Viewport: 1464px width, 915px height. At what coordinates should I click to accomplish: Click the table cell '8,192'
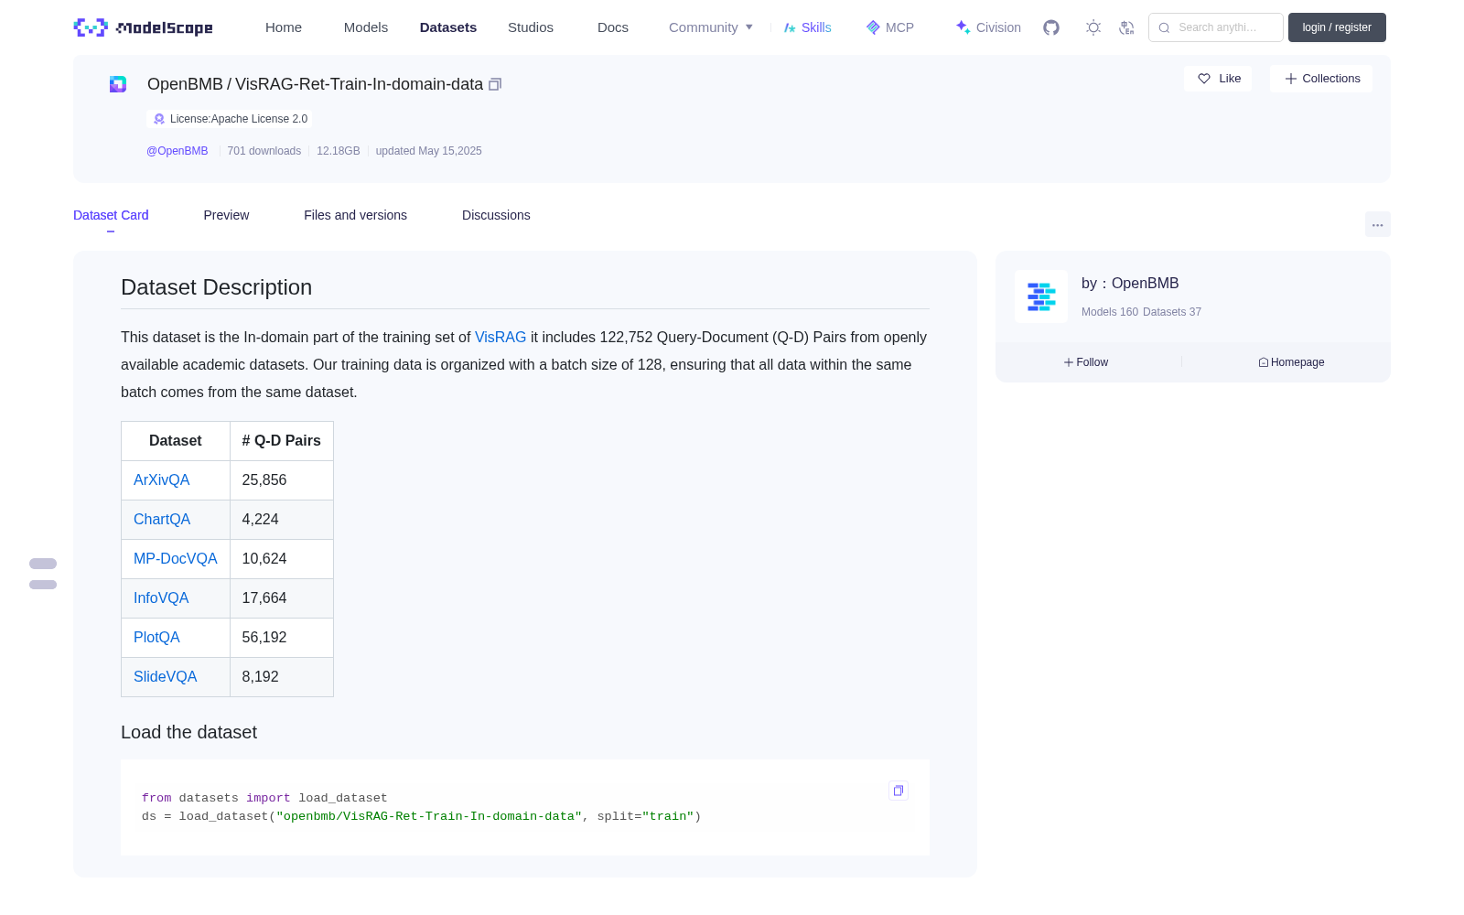[x=282, y=677]
